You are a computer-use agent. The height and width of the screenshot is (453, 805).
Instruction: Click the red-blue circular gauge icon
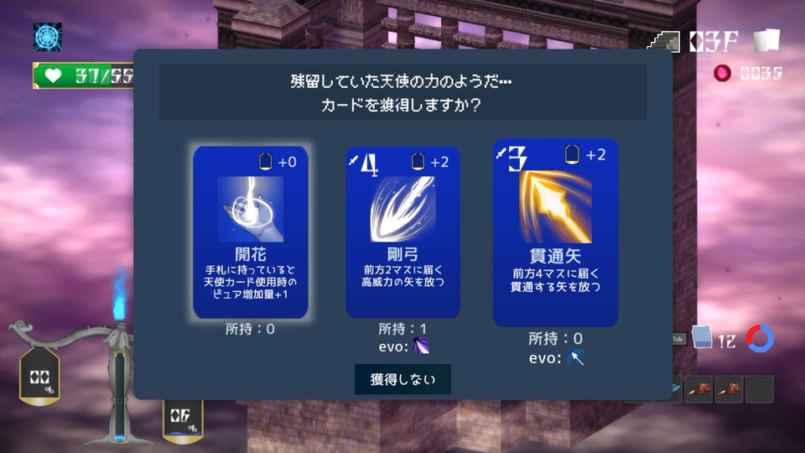(760, 338)
